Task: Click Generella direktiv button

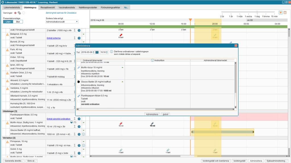Action: [13, 161]
